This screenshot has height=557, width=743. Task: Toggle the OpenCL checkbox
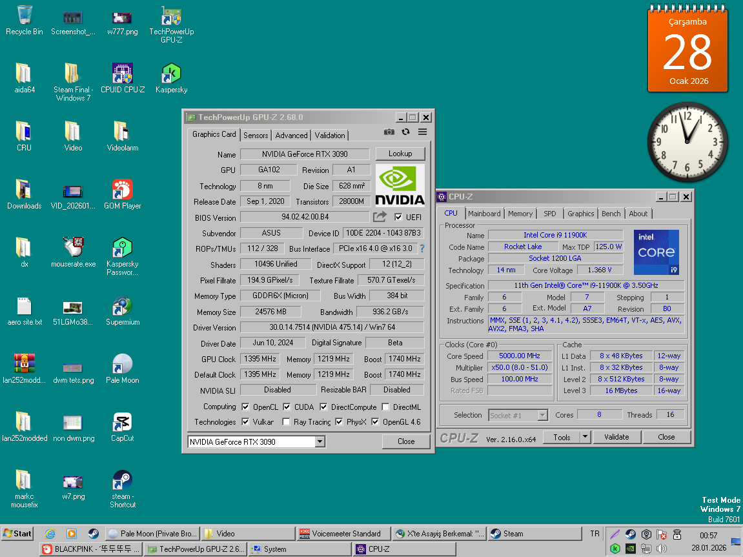point(245,407)
